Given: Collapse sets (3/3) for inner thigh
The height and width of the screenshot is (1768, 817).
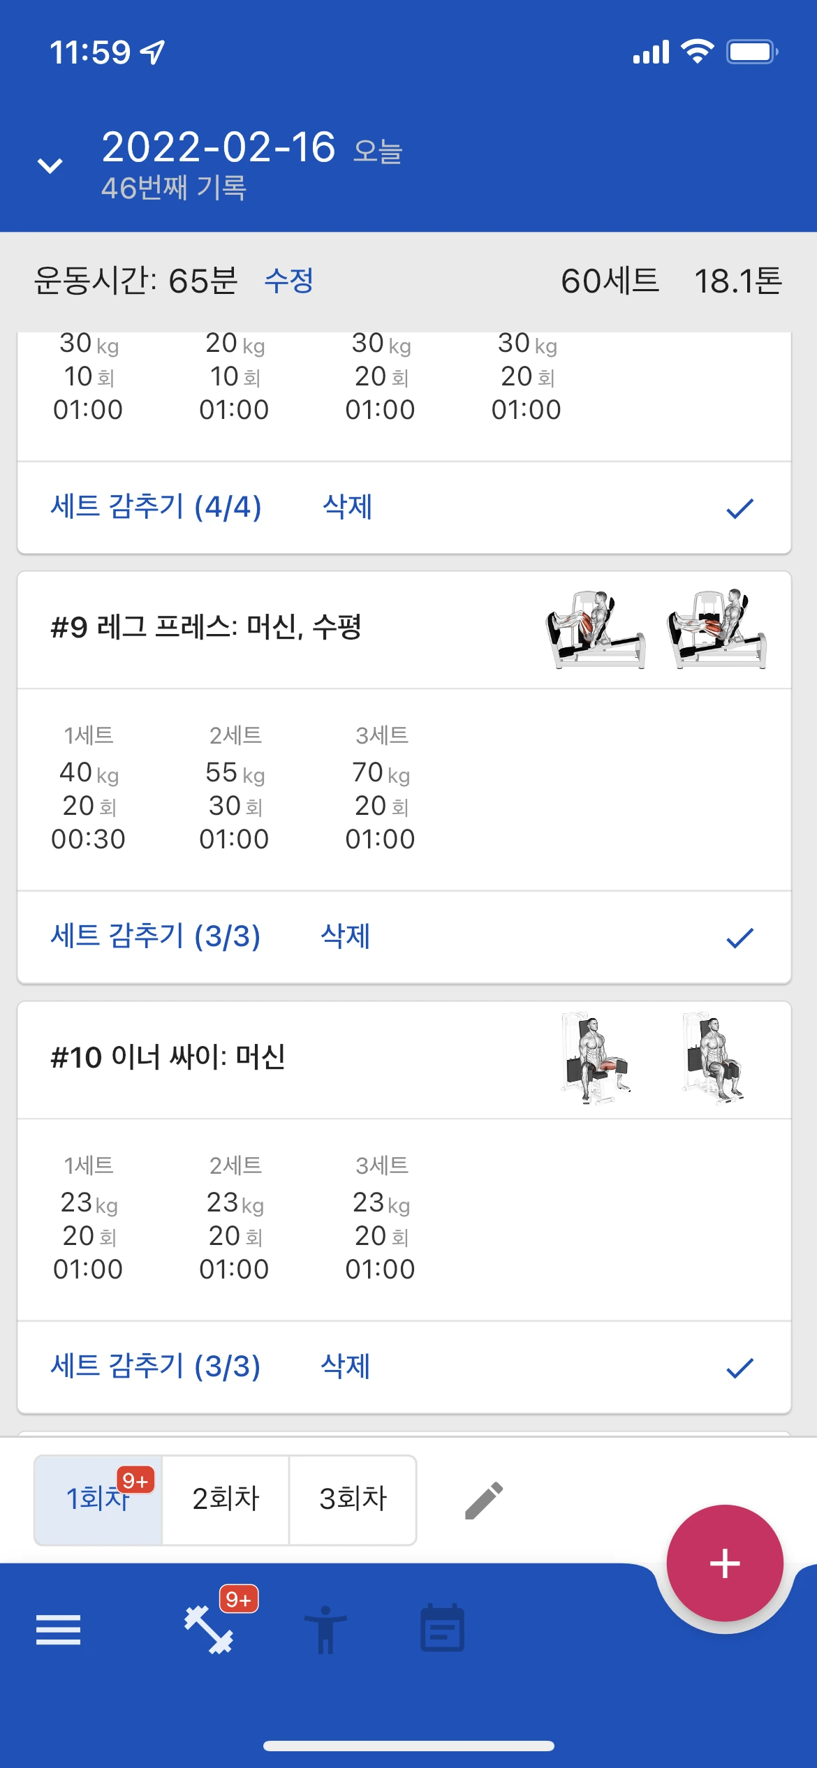Looking at the screenshot, I should point(156,1366).
